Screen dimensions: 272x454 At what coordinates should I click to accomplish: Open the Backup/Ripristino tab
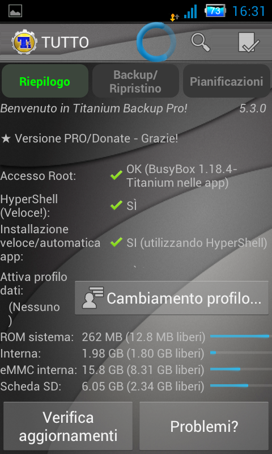(x=135, y=81)
